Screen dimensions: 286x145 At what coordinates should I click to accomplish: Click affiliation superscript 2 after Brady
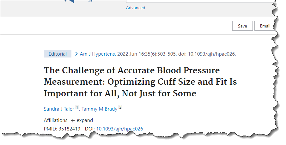pyautogui.click(x=120, y=108)
